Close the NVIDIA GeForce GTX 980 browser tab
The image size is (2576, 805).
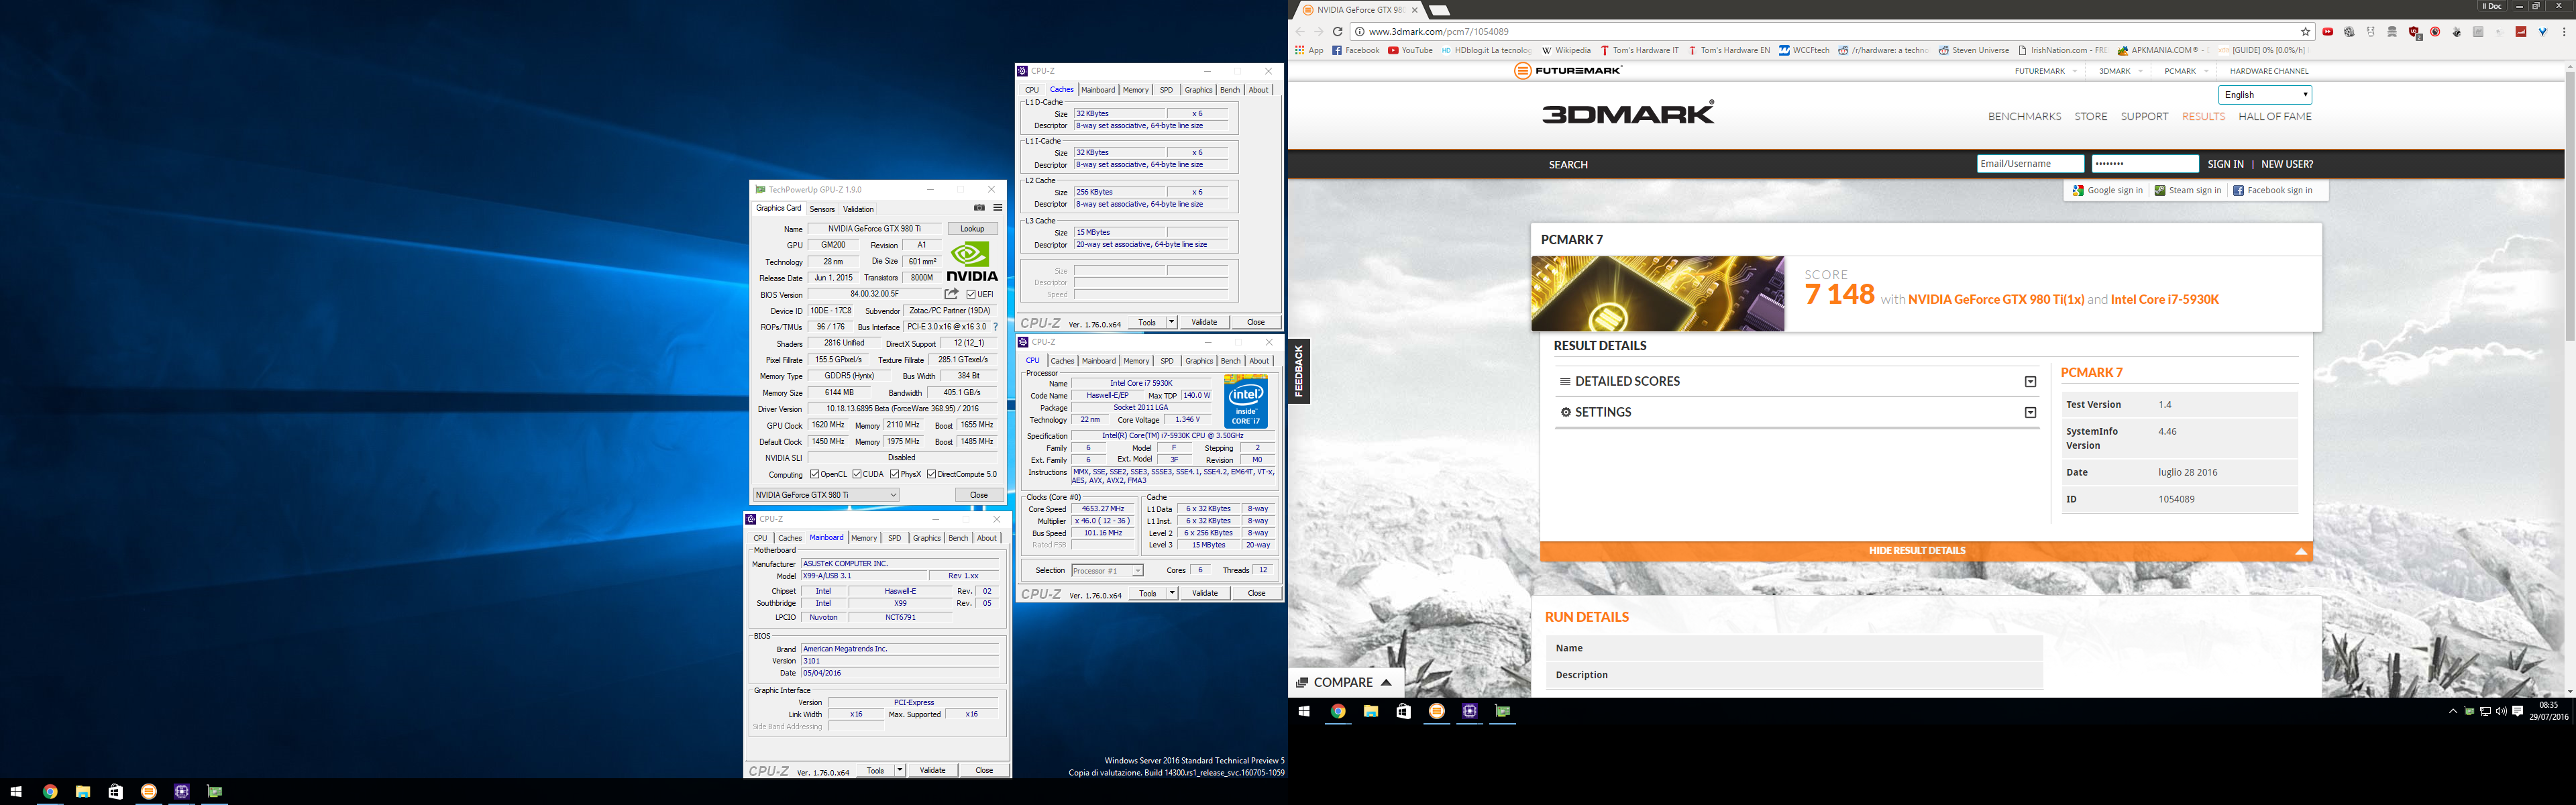1414,10
